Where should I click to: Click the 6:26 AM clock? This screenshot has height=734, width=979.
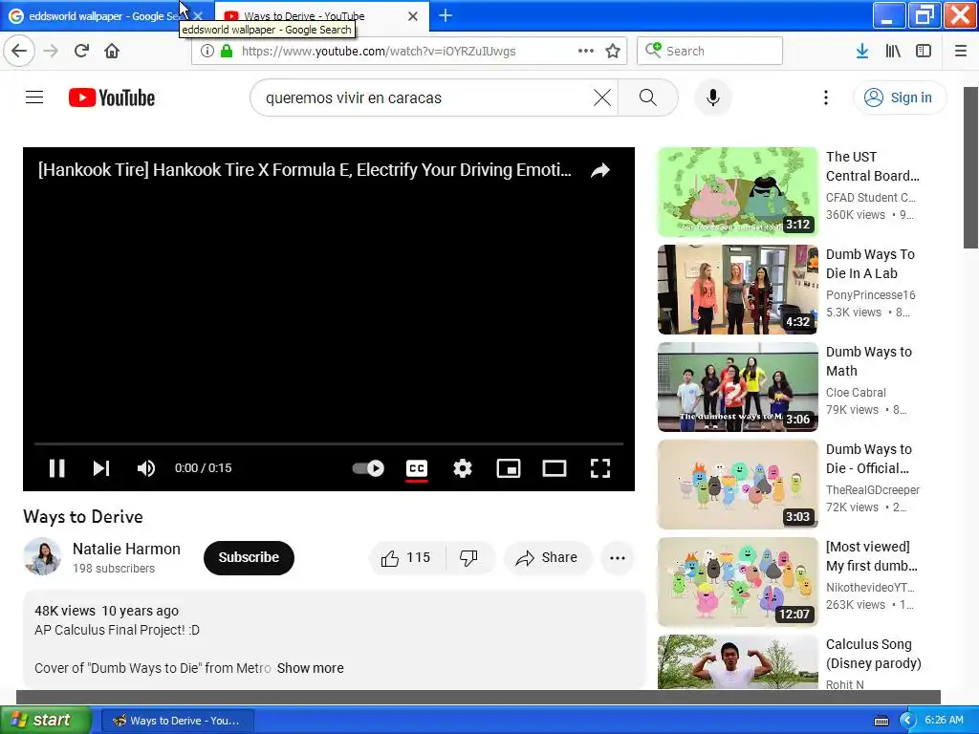tap(944, 720)
